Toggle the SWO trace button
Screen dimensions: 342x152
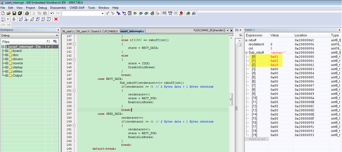pyautogui.click(x=8, y=25)
